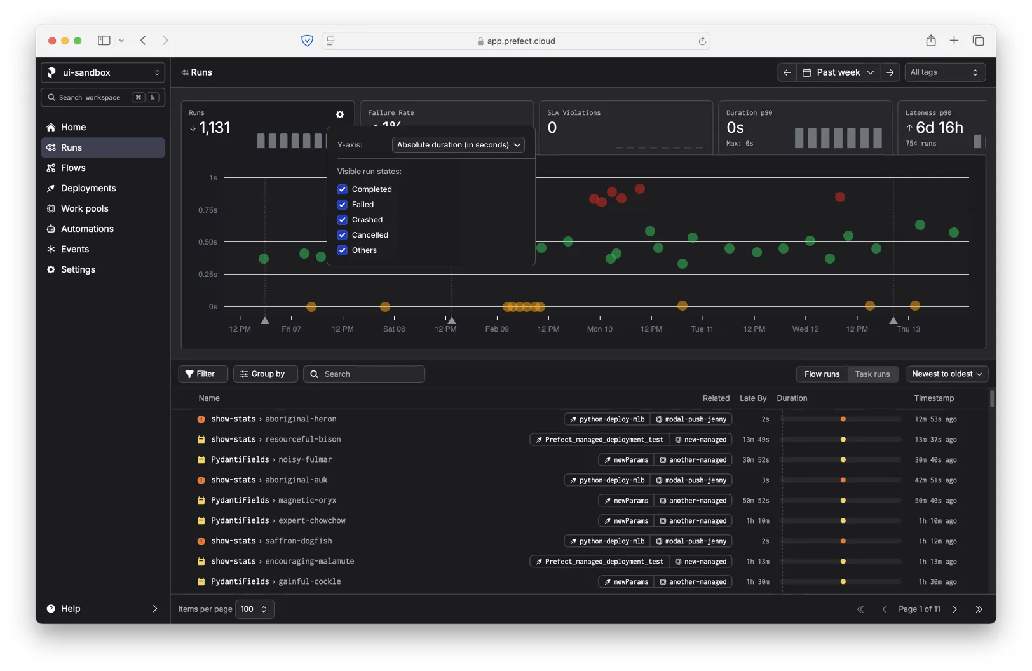The width and height of the screenshot is (1032, 671).
Task: Open the Y-axis Absolute duration dropdown
Action: [x=458, y=145]
